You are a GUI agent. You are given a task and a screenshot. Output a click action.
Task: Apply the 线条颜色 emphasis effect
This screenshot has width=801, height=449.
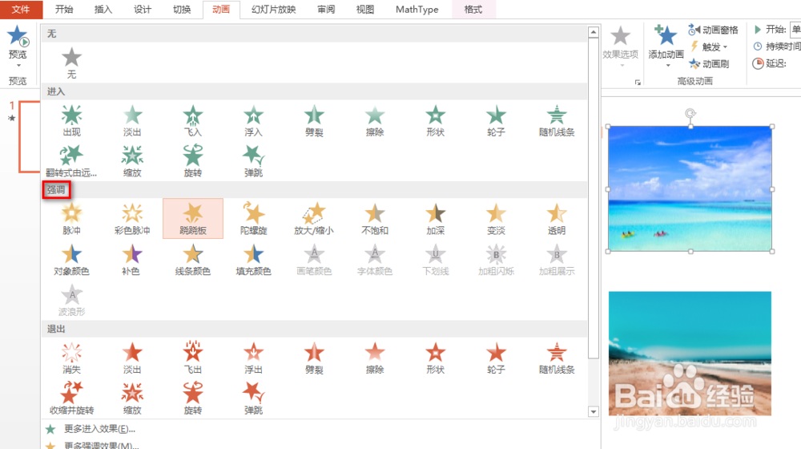coord(193,260)
